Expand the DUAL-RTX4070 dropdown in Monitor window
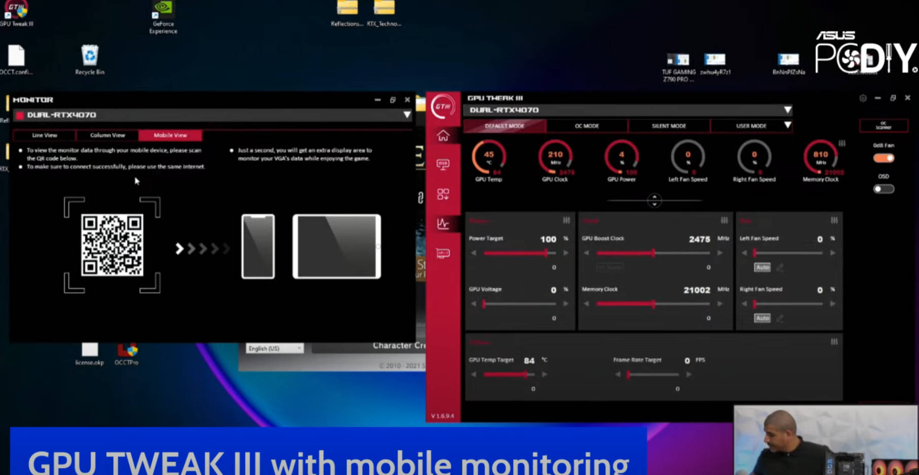919x475 pixels. click(407, 115)
